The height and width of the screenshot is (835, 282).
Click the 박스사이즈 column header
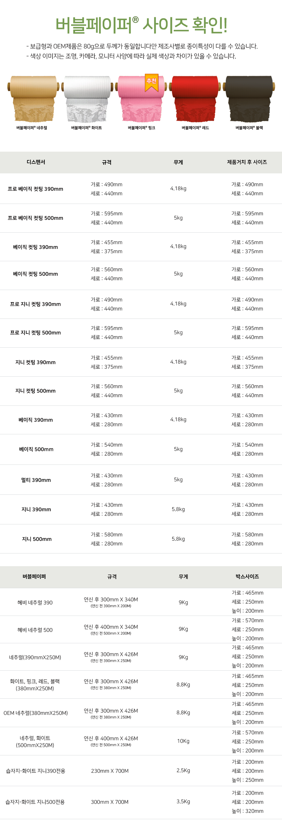pyautogui.click(x=247, y=577)
